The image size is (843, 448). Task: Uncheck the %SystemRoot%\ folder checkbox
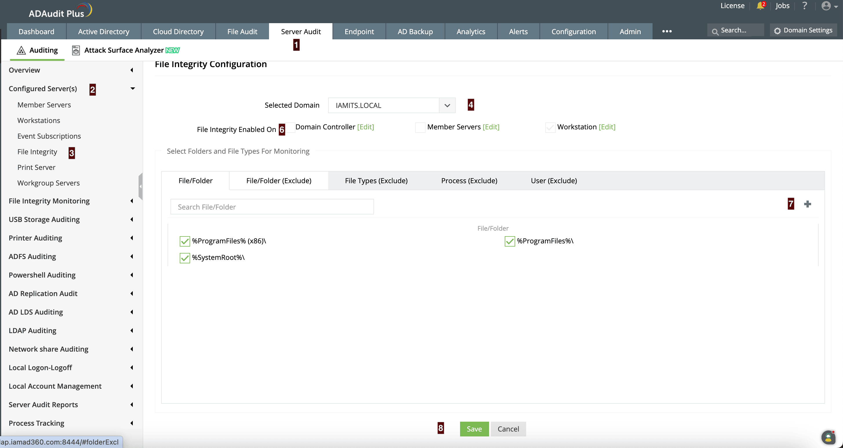[185, 258]
